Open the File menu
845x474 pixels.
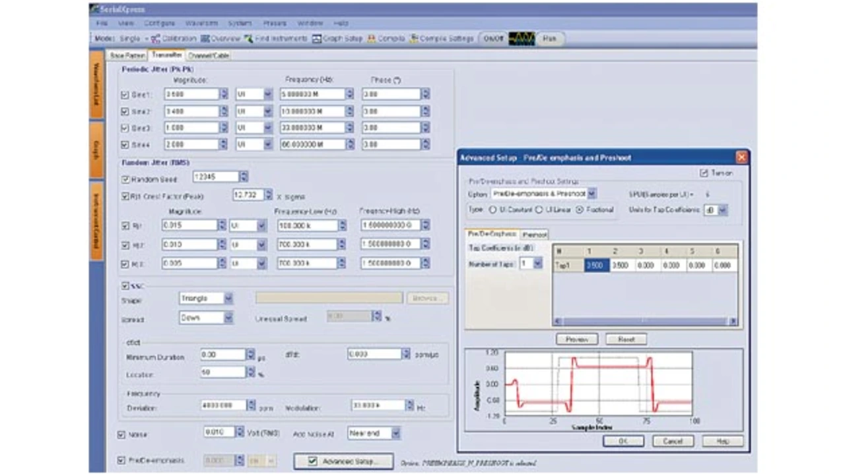coord(102,23)
